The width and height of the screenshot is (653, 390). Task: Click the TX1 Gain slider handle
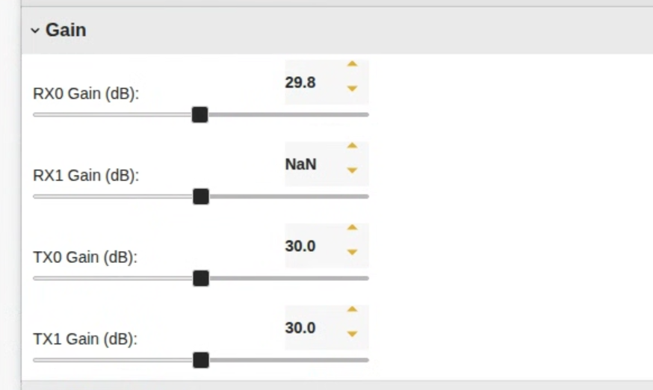click(x=200, y=360)
